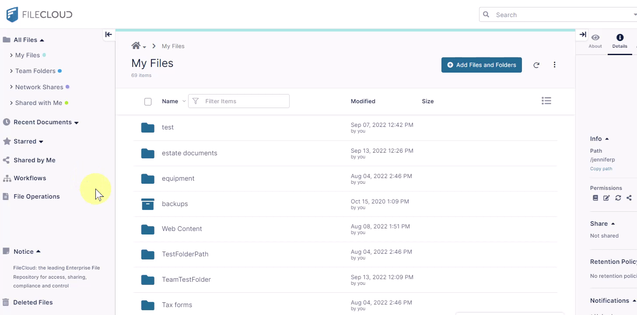637x315 pixels.
Task: Open the estate documents folder
Action: (x=189, y=153)
